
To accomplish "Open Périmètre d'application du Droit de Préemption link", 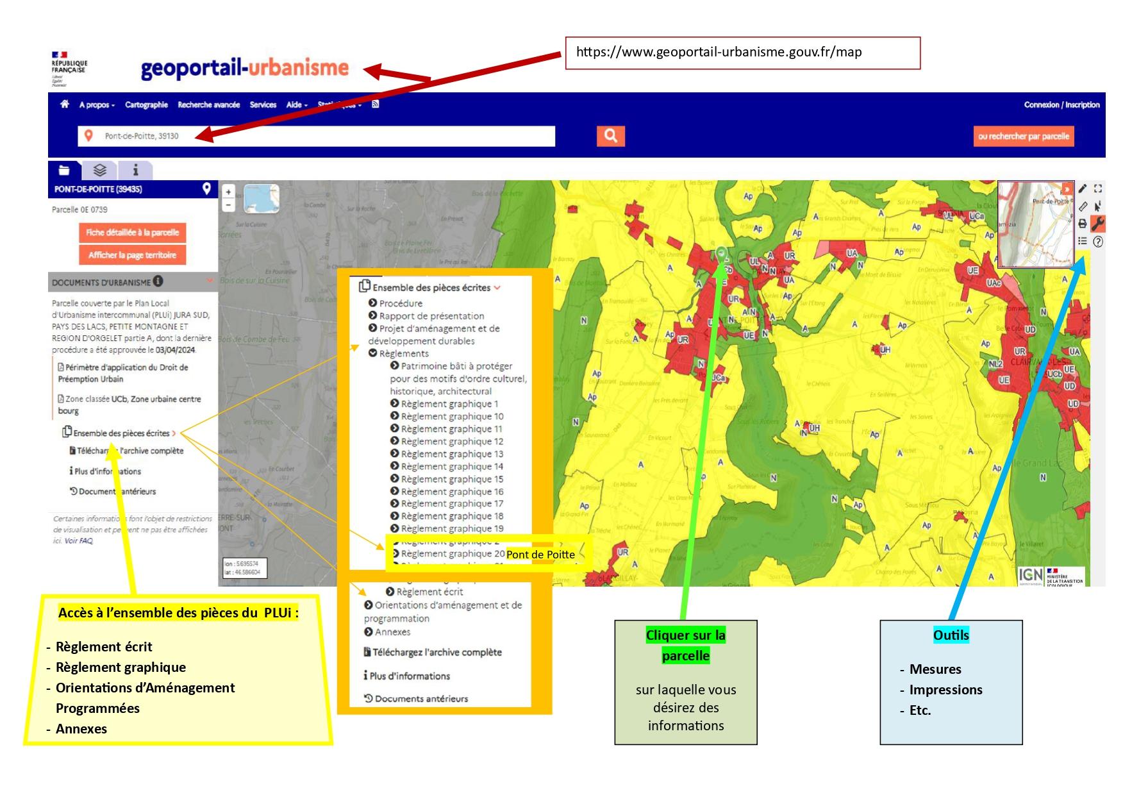I will point(123,373).
